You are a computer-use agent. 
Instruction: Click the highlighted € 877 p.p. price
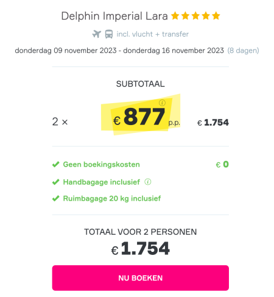tap(147, 116)
